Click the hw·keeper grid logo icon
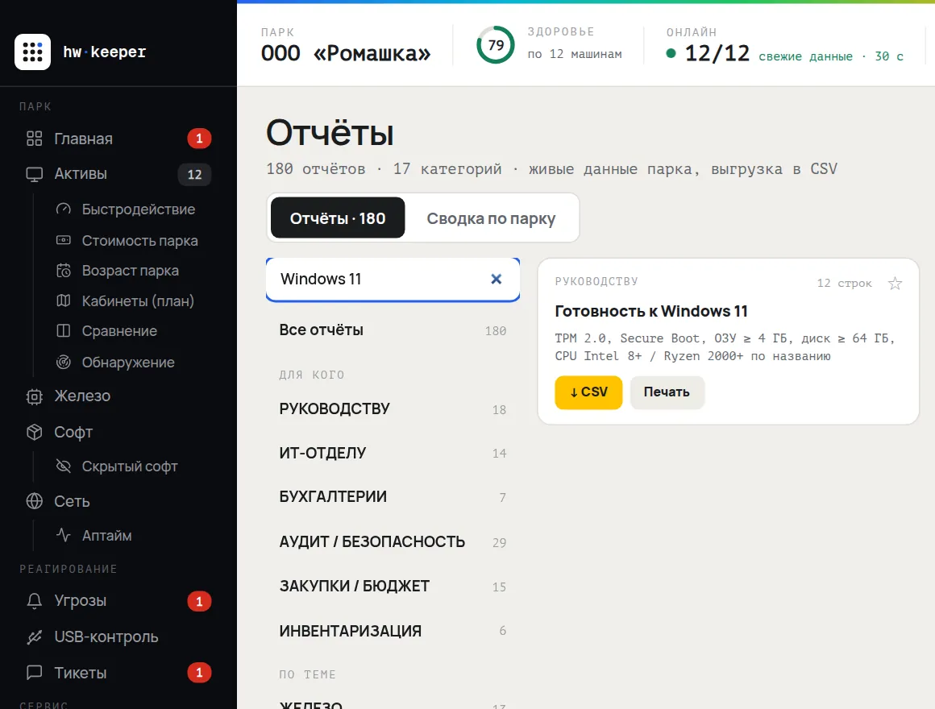This screenshot has width=935, height=709. click(32, 52)
